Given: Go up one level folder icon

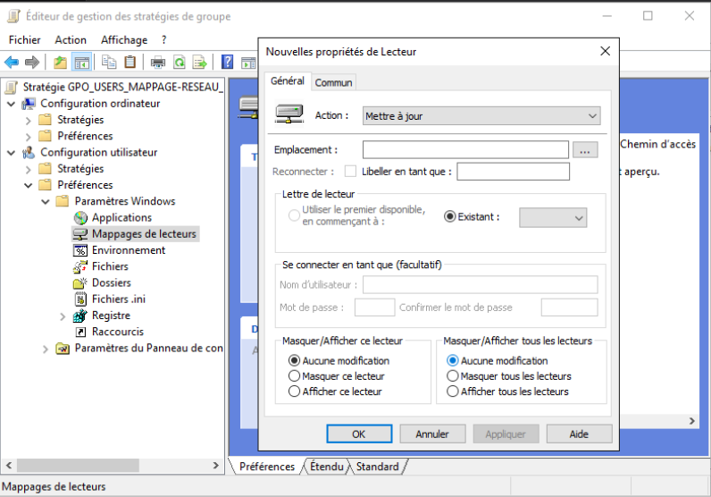Looking at the screenshot, I should coord(60,62).
